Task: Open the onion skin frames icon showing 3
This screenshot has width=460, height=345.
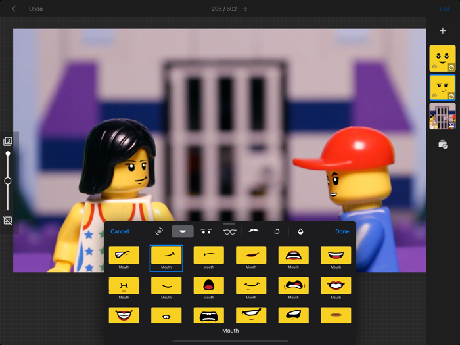Action: 8,141
